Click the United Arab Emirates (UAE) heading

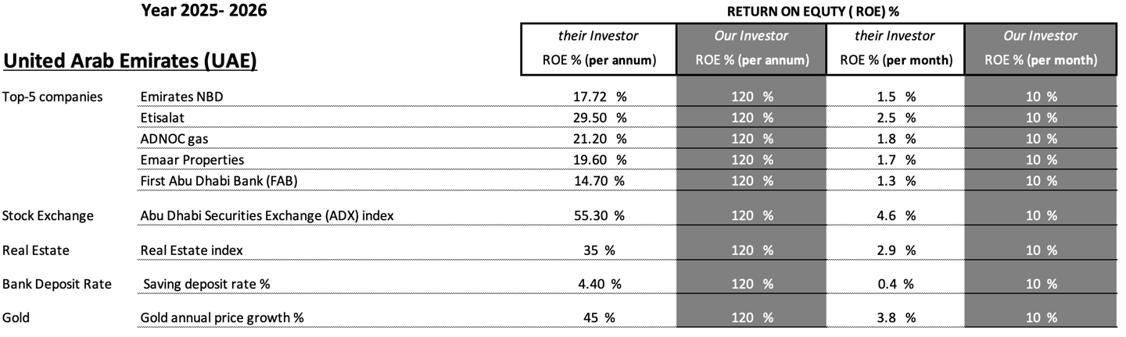click(131, 60)
